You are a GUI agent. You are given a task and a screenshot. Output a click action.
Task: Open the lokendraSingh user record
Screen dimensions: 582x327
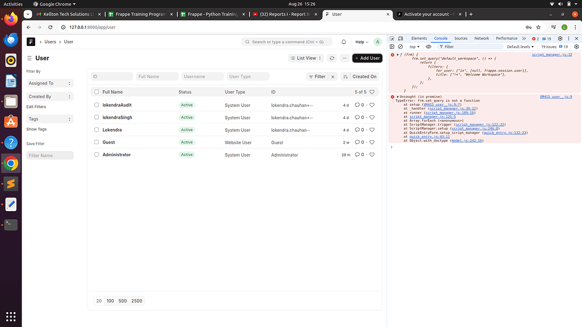point(117,118)
